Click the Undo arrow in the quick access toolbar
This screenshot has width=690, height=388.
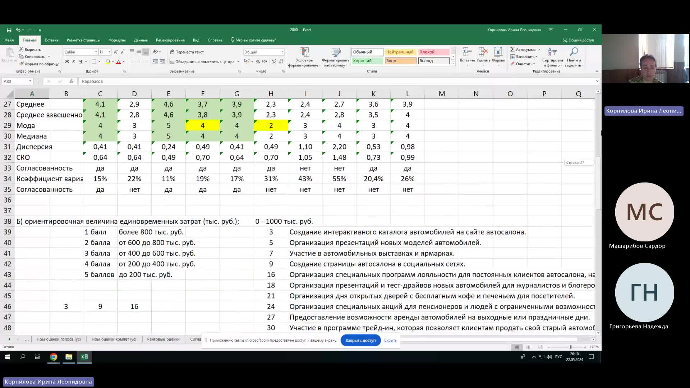(18, 30)
